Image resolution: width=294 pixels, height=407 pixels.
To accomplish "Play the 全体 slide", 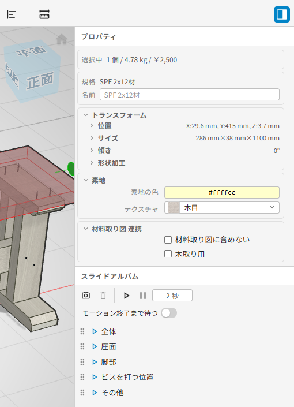I will pos(95,331).
